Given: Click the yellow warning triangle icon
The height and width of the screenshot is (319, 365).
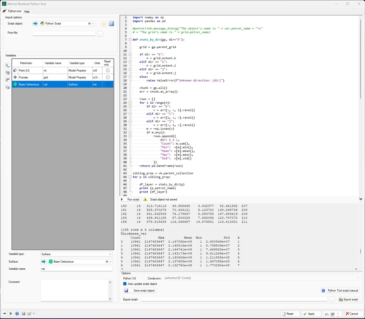Looking at the screenshot, I should [145, 199].
